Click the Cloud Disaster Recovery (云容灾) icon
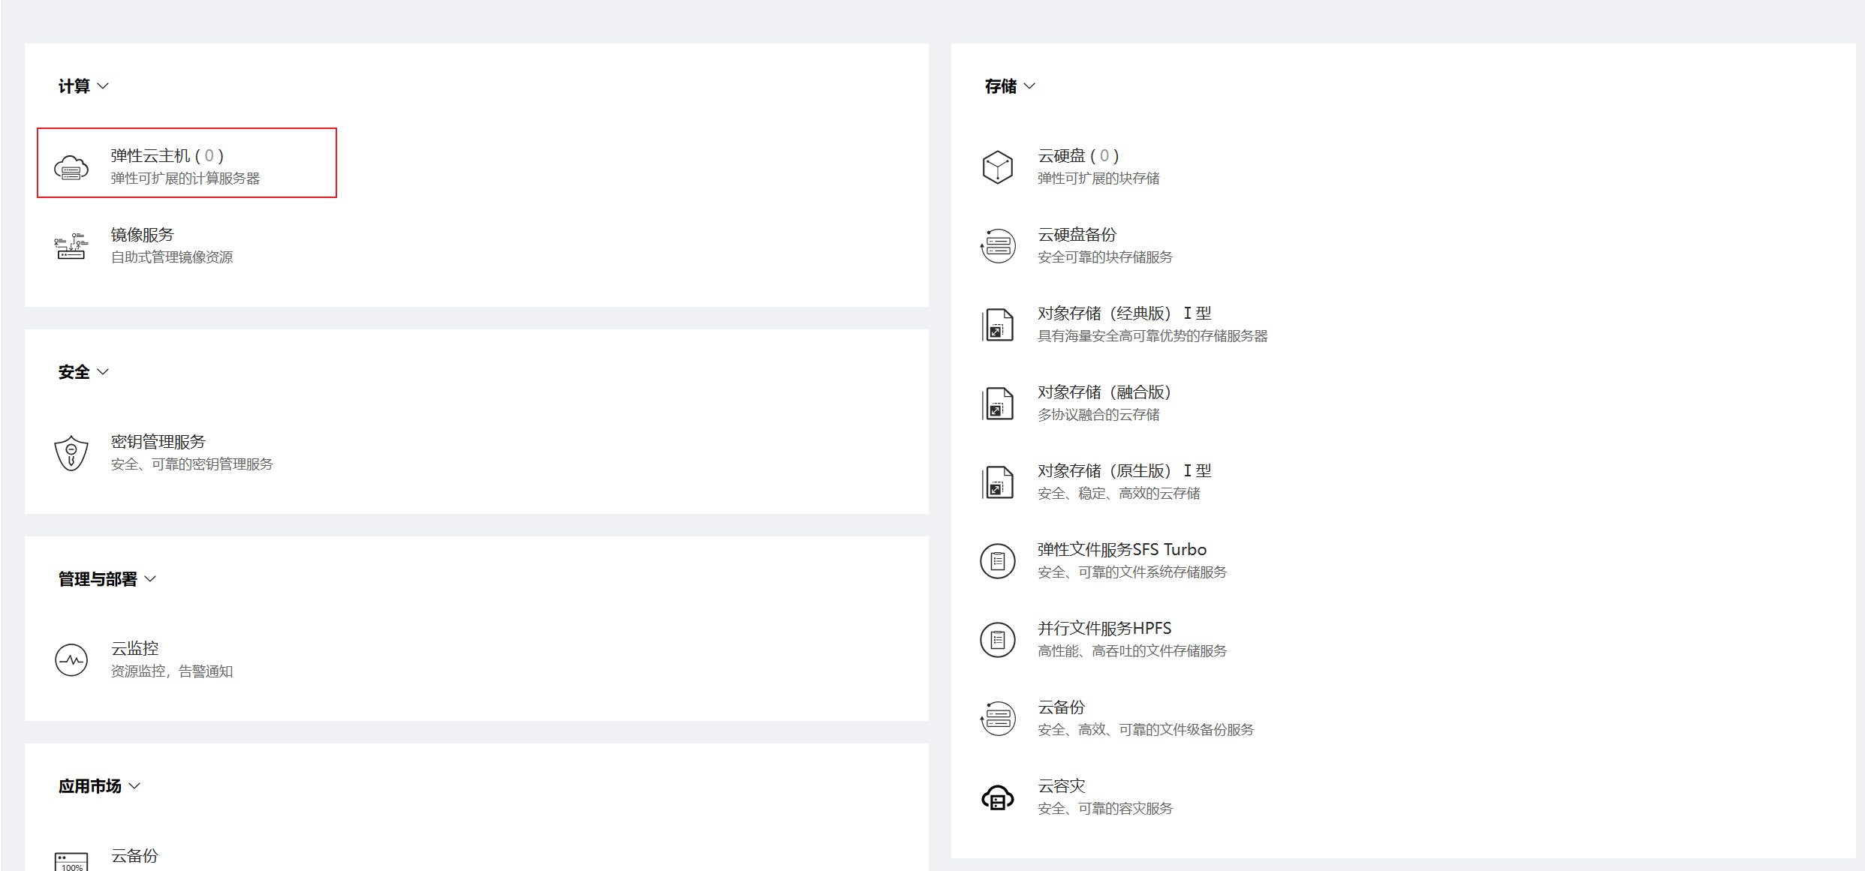The width and height of the screenshot is (1865, 871). pyautogui.click(x=998, y=797)
